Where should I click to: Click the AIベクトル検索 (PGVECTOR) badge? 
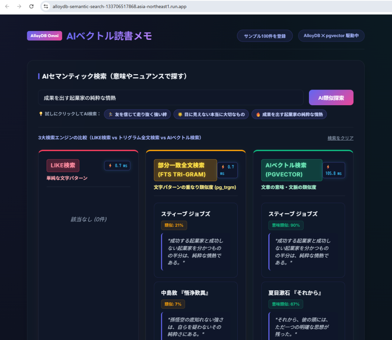(x=292, y=170)
